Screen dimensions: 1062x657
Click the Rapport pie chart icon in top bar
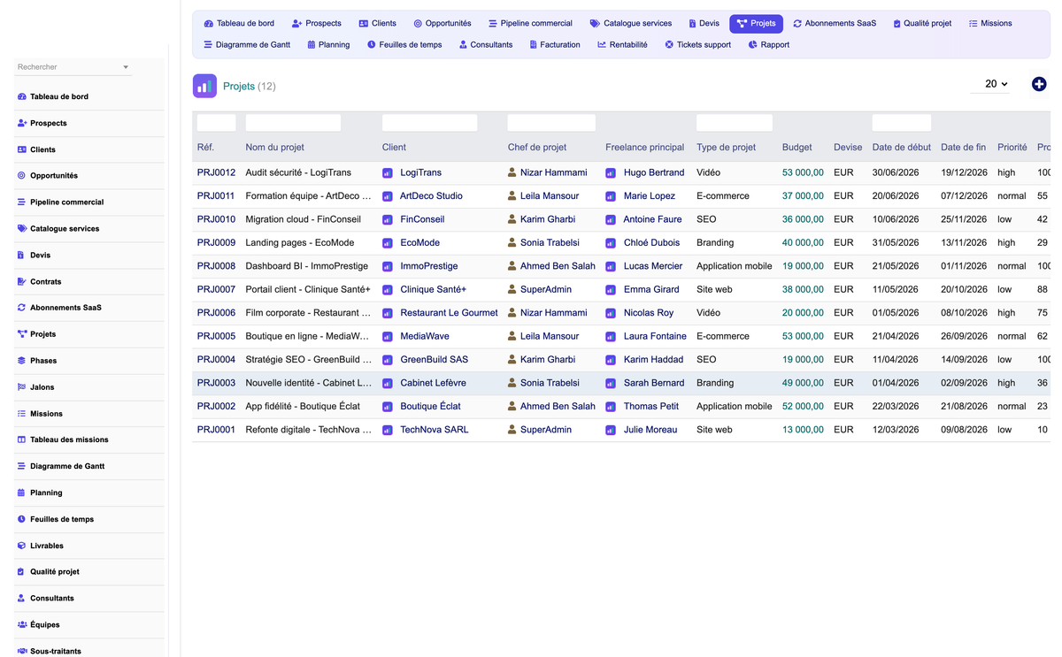pyautogui.click(x=752, y=44)
